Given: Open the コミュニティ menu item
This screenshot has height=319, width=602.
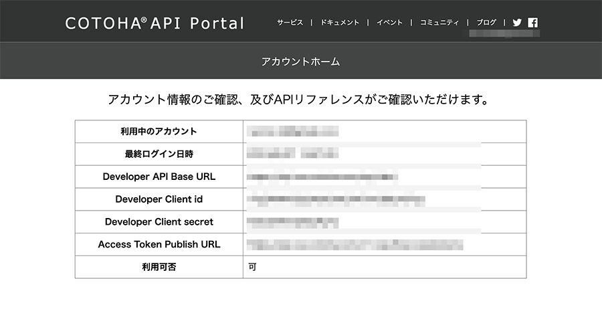Looking at the screenshot, I should (439, 23).
